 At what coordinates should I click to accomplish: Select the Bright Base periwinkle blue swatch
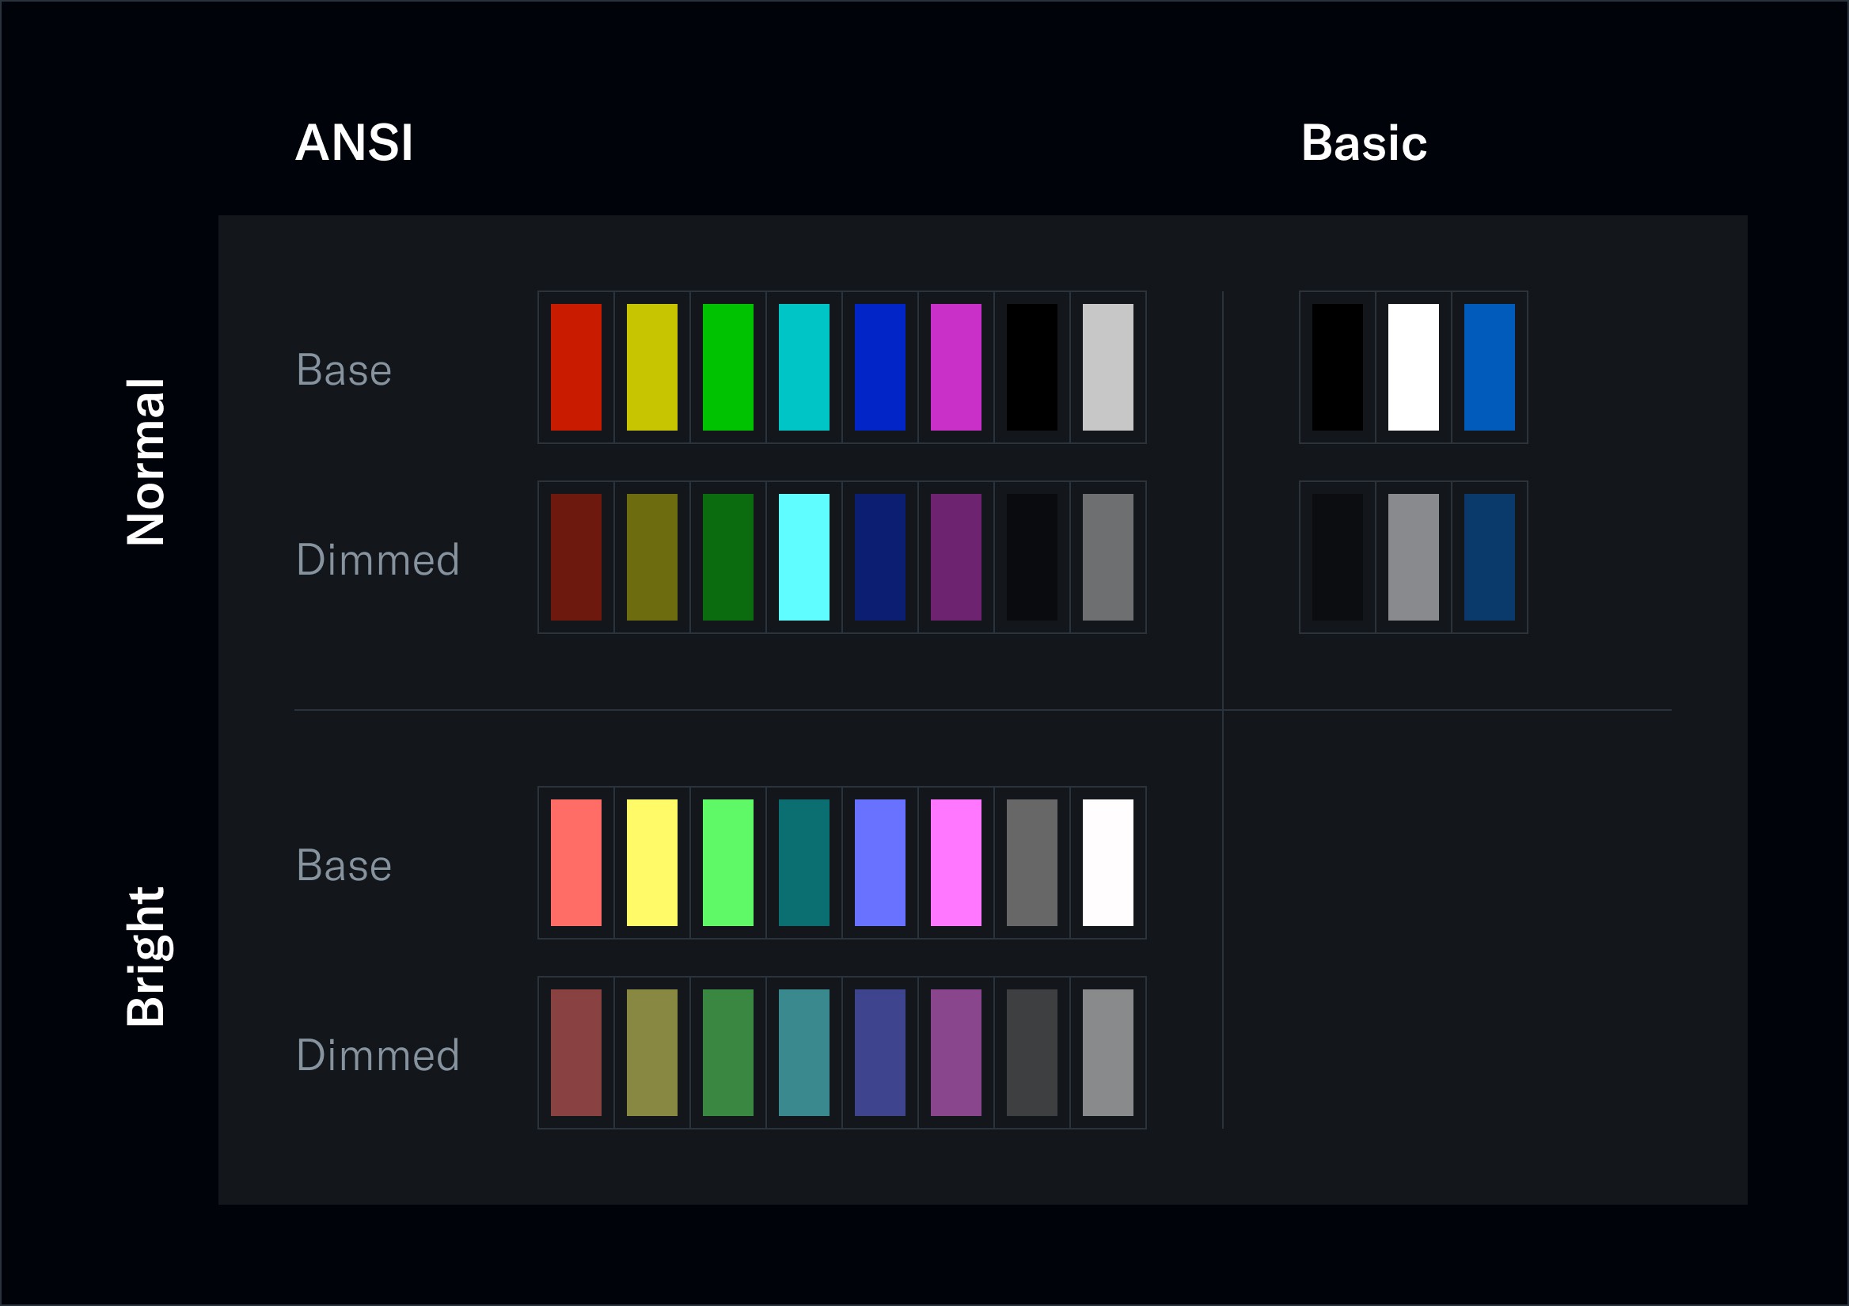tap(879, 862)
